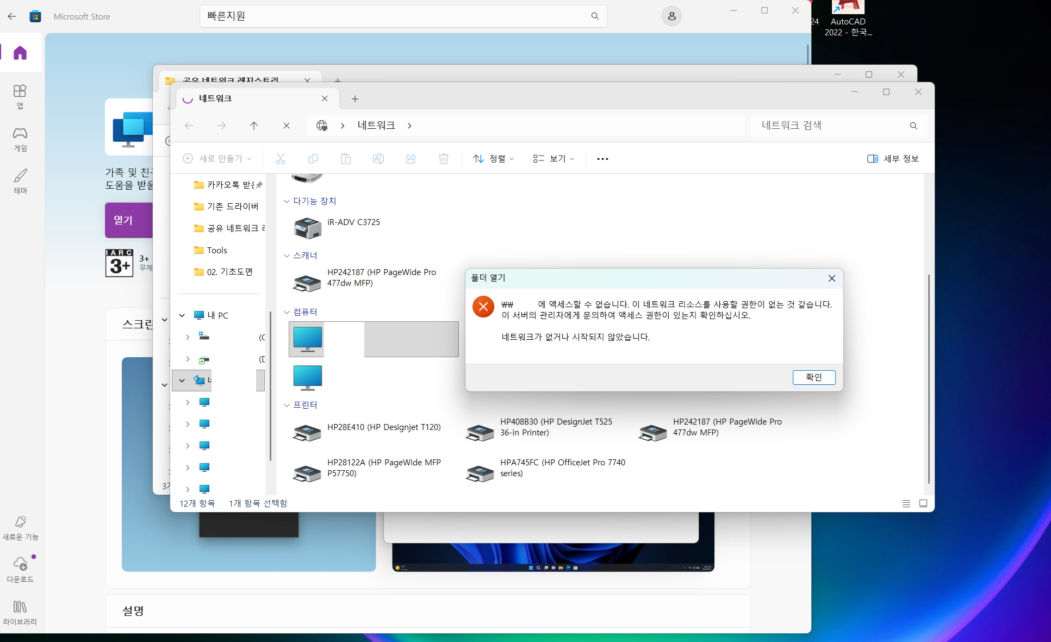Image resolution: width=1051 pixels, height=642 pixels.
Task: Open 새로운 기능 in Microsoft Store sidebar
Action: click(20, 528)
